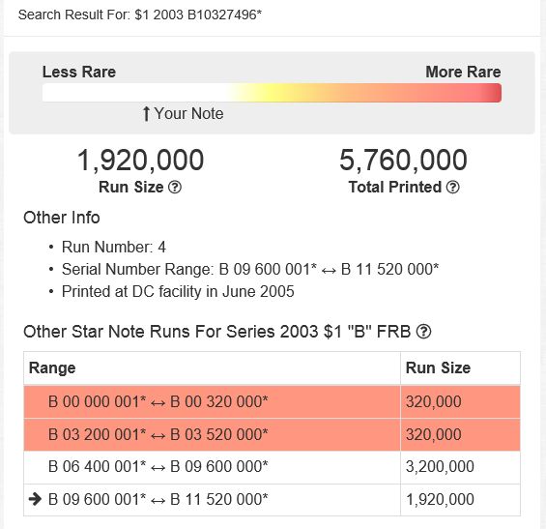Viewport: 546px width, 529px height.
Task: Click the Printed at DC facility line
Action: 178,292
